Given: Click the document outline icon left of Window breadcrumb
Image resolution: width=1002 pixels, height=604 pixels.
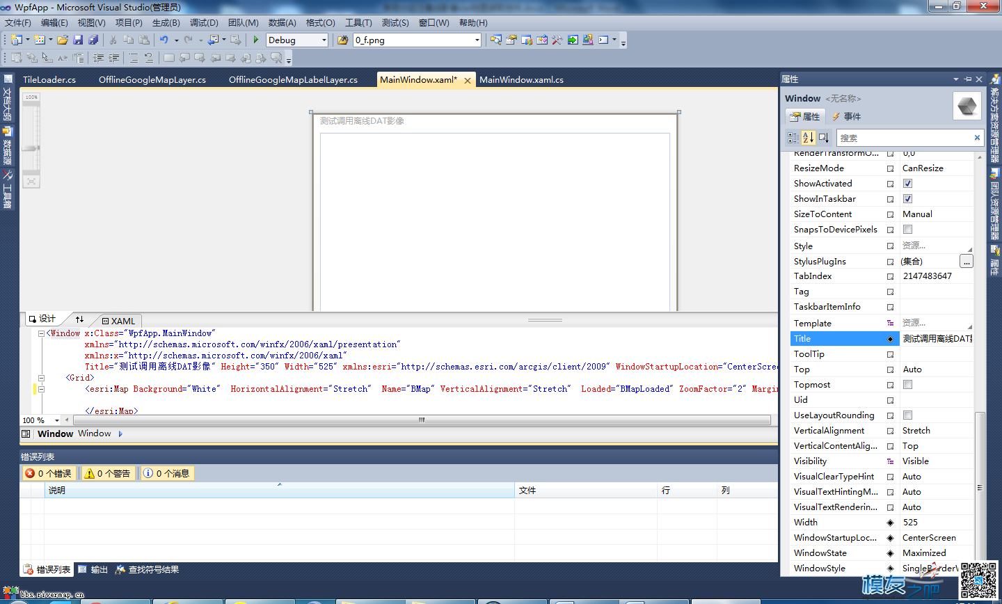Looking at the screenshot, I should (x=26, y=434).
